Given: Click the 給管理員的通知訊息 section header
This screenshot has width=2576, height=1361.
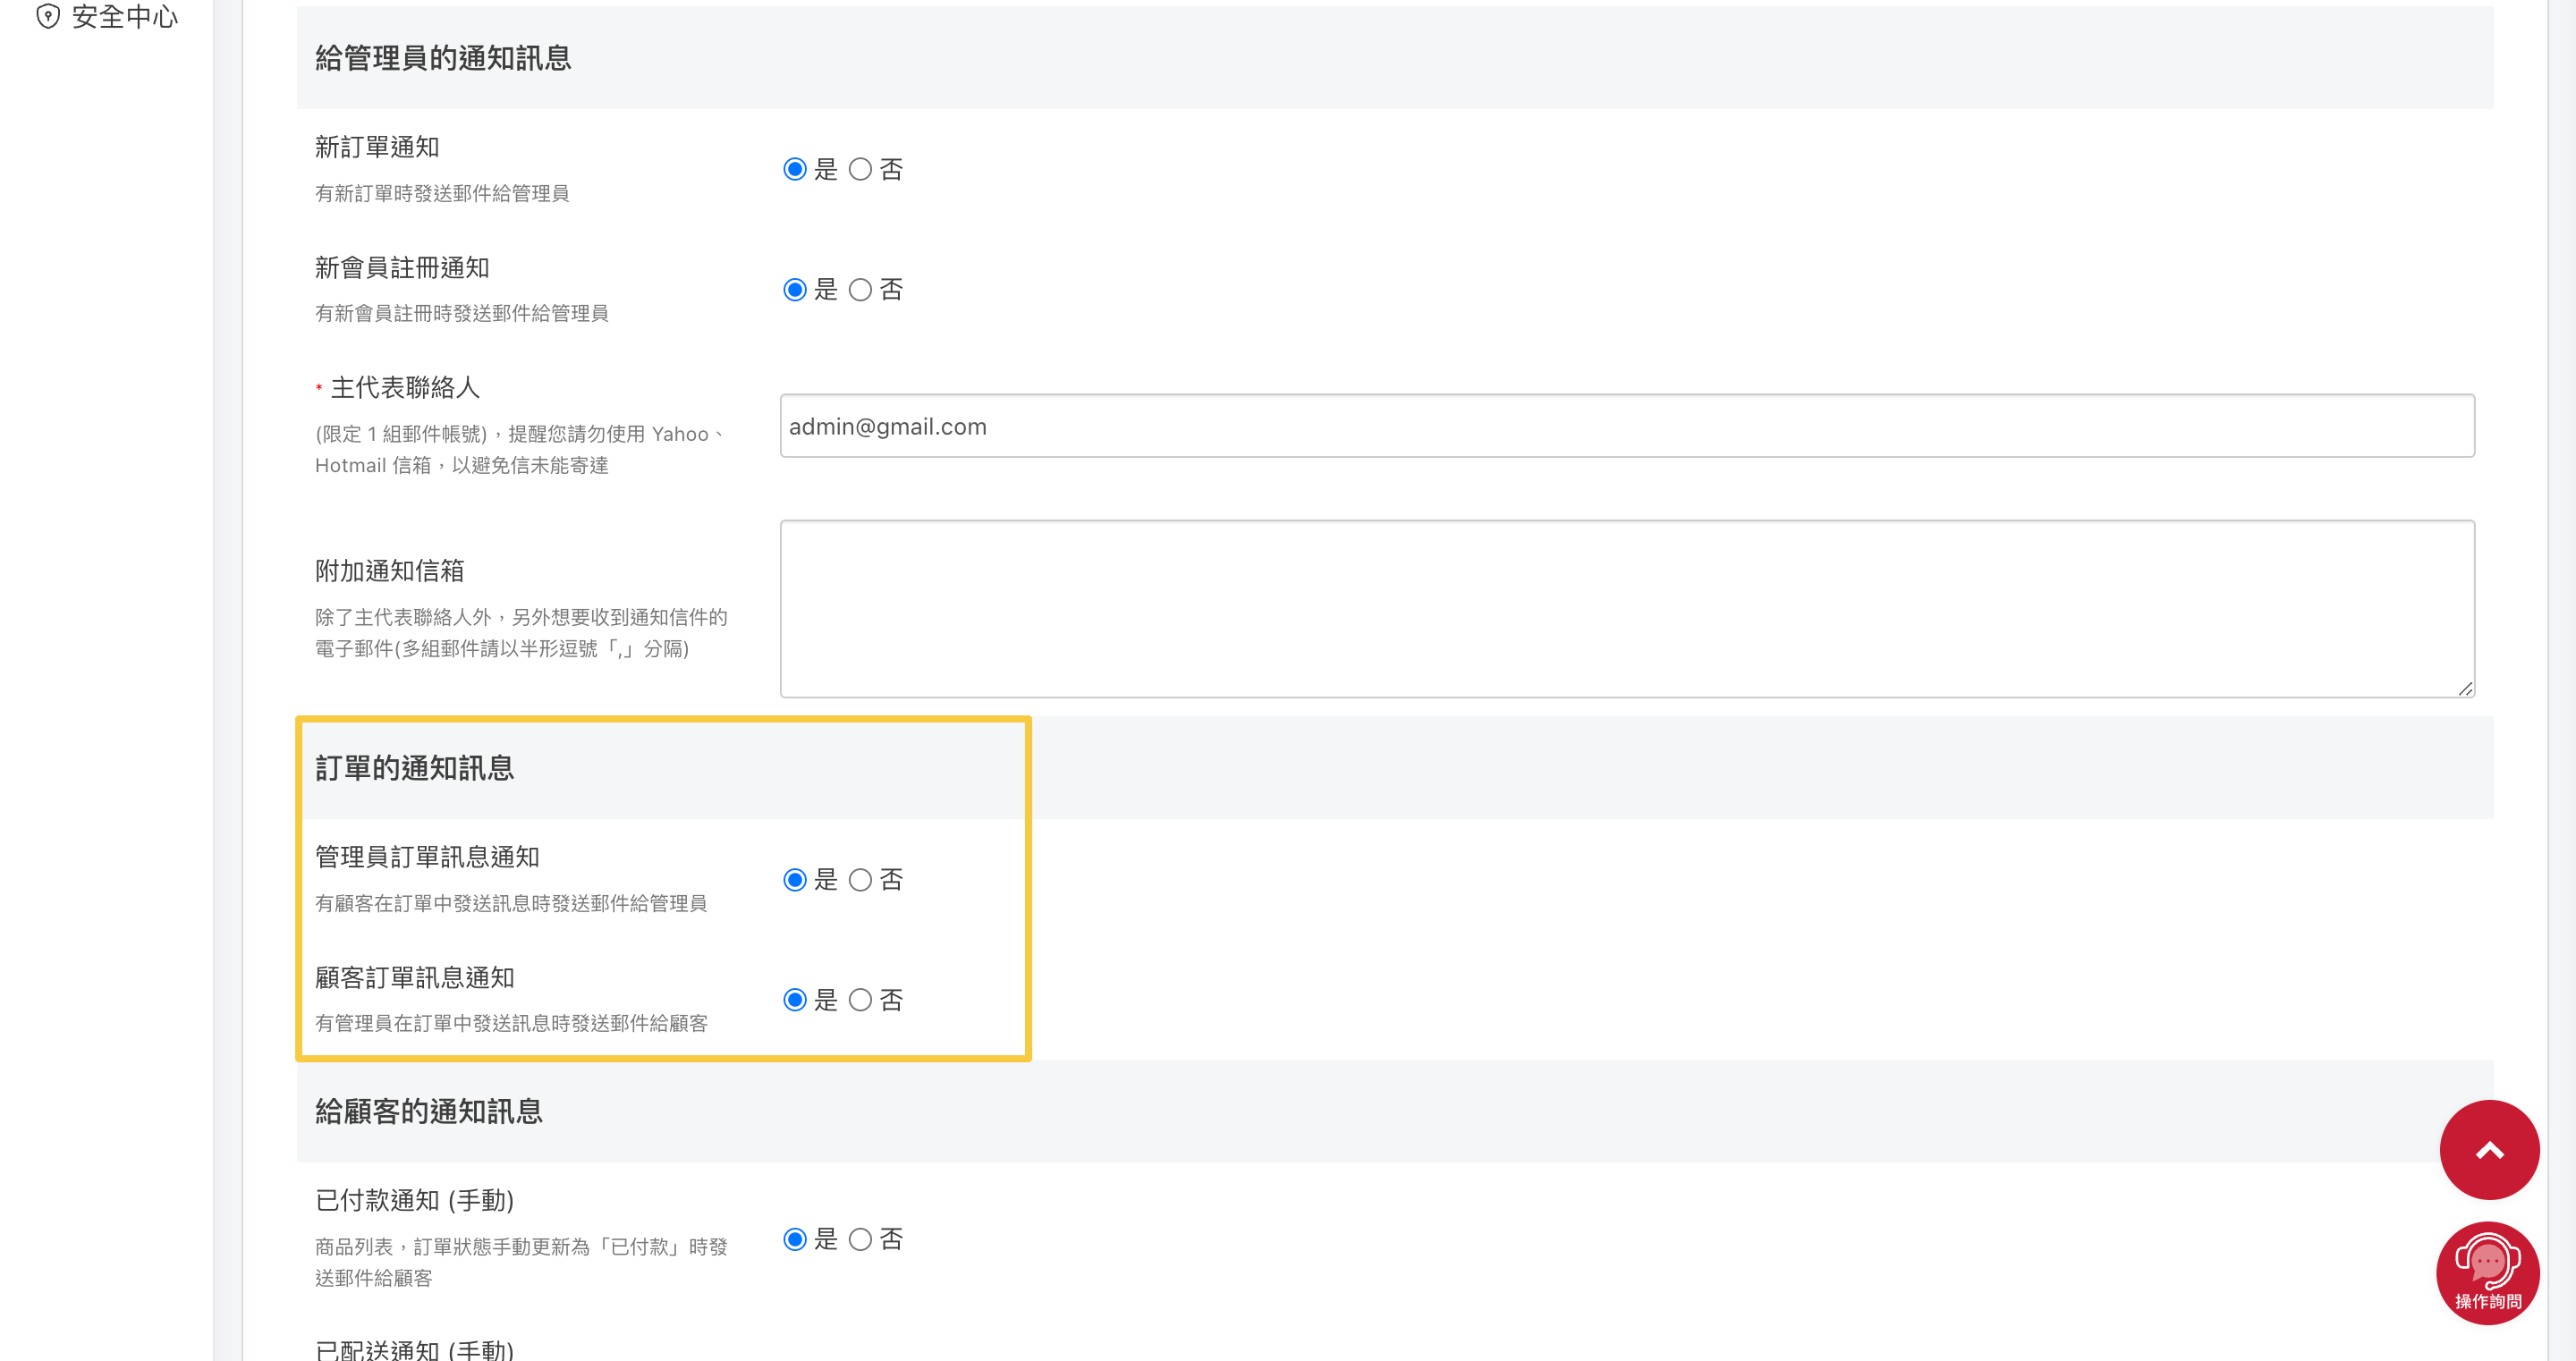Looking at the screenshot, I should point(443,58).
